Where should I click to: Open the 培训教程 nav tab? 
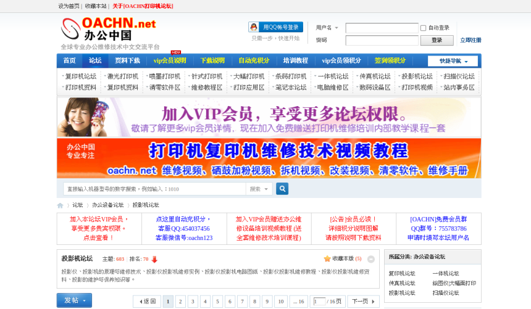(x=295, y=60)
